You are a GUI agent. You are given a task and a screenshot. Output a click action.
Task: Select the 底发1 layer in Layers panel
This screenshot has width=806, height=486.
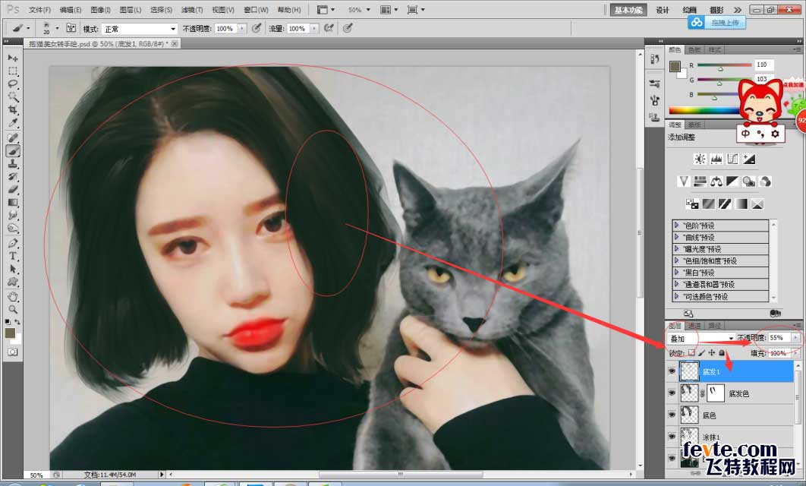(x=710, y=371)
